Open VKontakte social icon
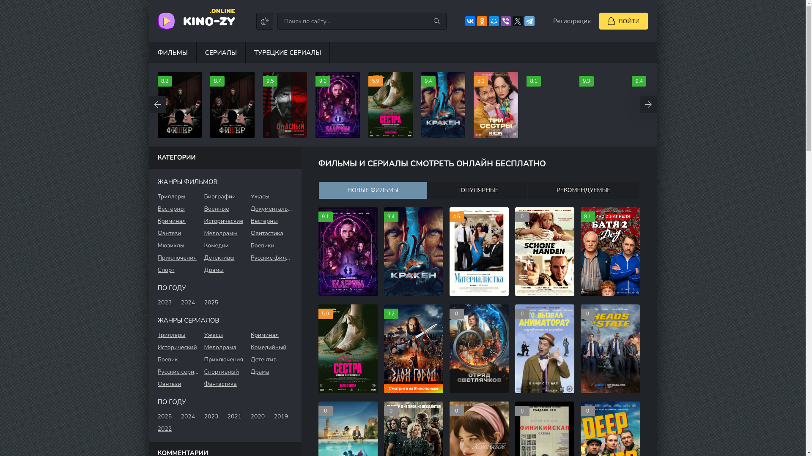The height and width of the screenshot is (456, 812). coord(470,21)
